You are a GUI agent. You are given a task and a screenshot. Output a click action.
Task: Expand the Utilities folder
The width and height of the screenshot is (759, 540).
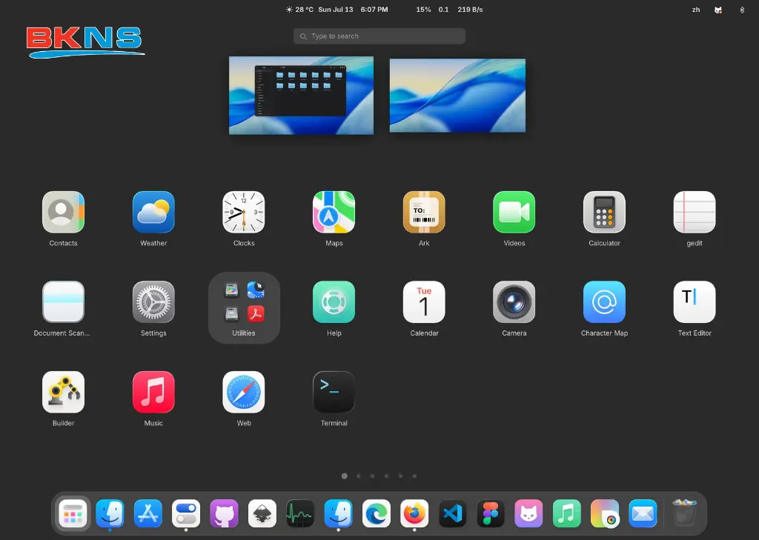(244, 301)
